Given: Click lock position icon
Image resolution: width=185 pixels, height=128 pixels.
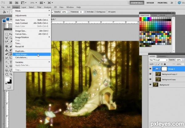Looking at the screenshot, I should [x=162, y=64].
